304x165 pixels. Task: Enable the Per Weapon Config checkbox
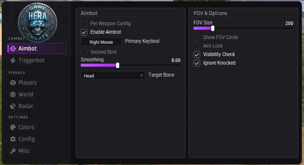click(84, 24)
